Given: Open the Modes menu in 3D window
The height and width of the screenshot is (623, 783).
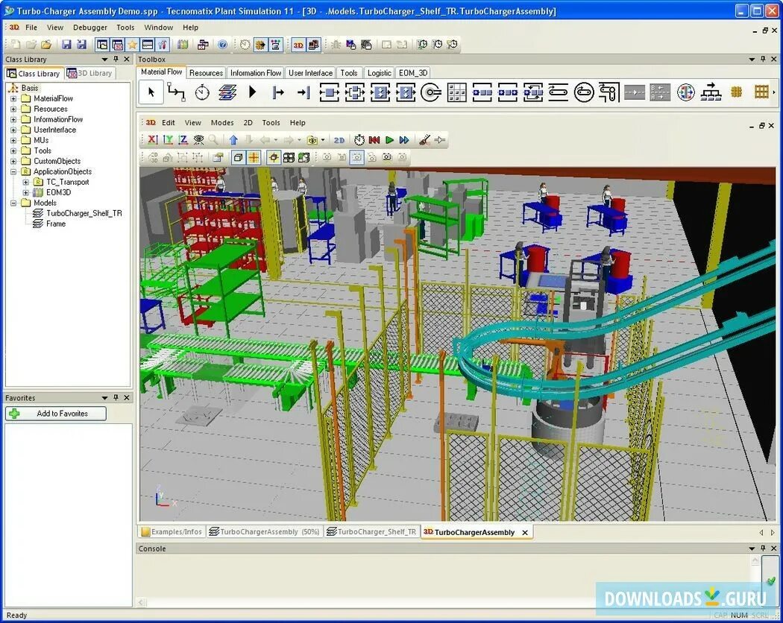Looking at the screenshot, I should coord(222,123).
